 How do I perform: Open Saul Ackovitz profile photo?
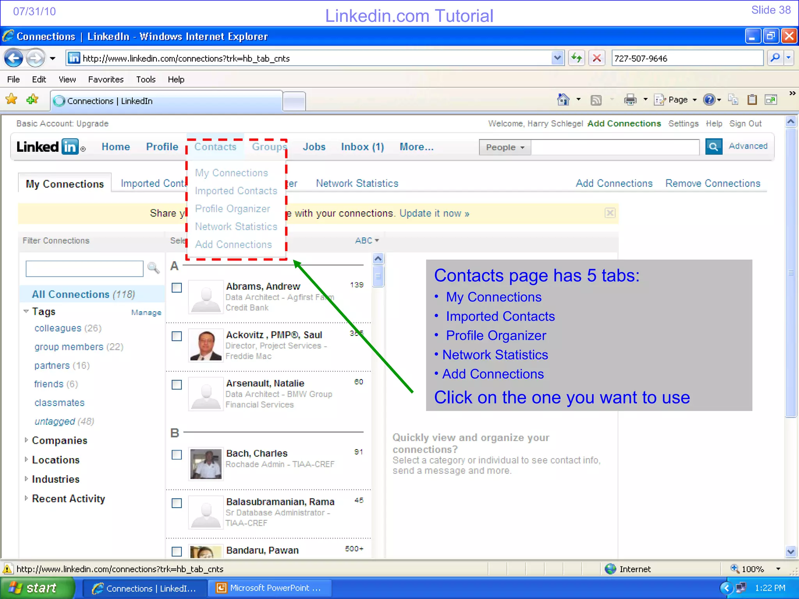point(206,346)
